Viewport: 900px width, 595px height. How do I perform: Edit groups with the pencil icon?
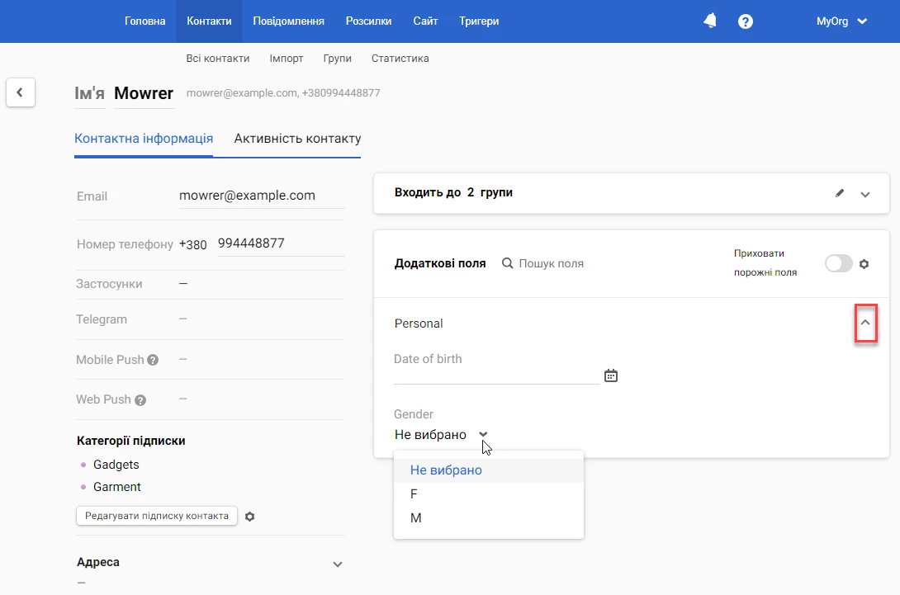point(840,193)
